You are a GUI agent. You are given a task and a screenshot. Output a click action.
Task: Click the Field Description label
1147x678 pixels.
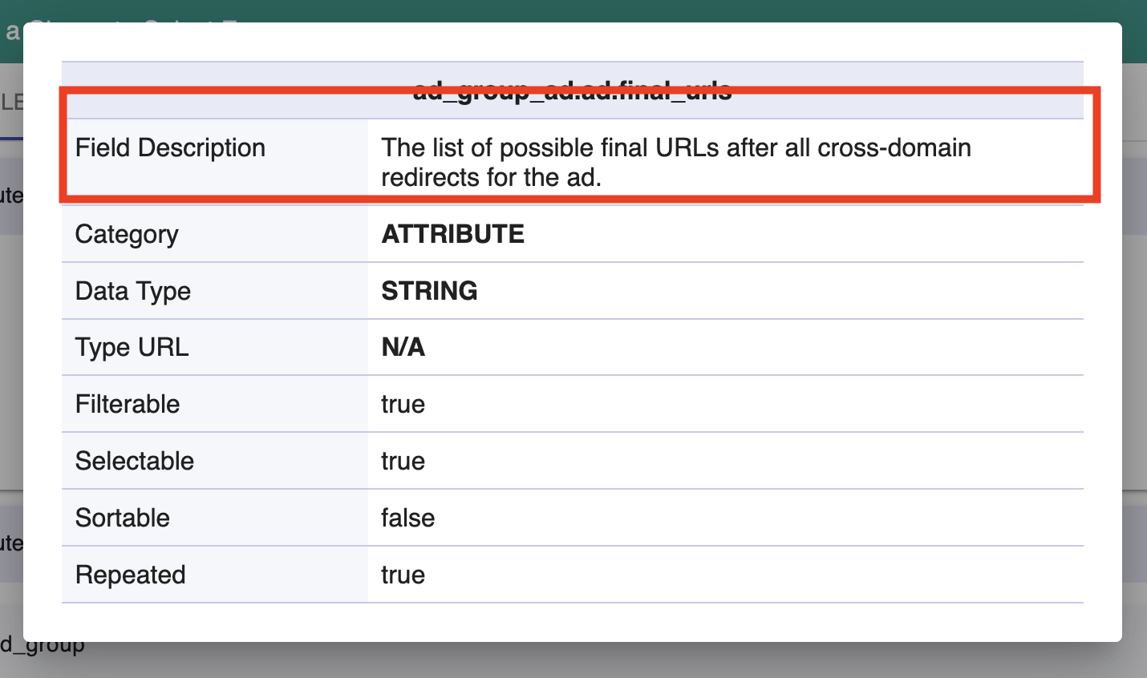coord(170,148)
